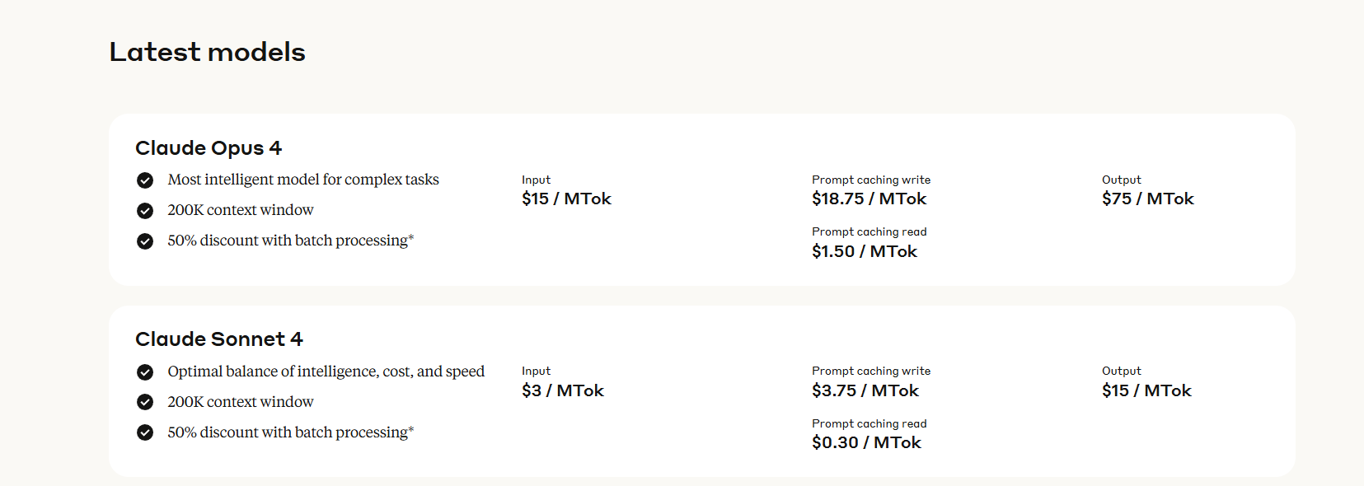Click Sonnet prompt caching read $0.30 / MTok
Viewport: 1364px width, 486px height.
(866, 442)
